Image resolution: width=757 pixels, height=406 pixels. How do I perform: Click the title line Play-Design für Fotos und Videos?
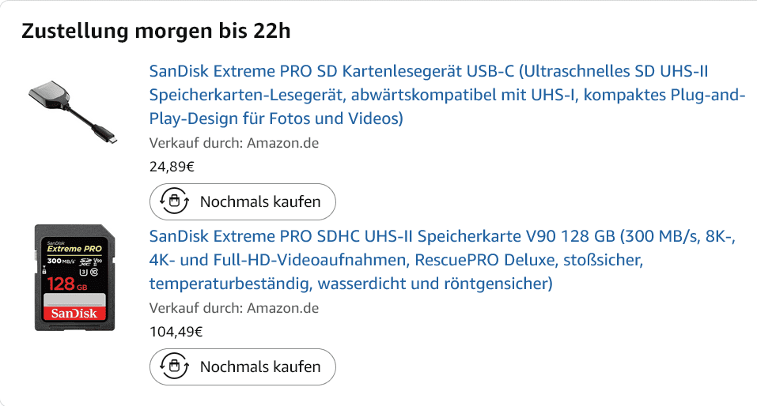pos(276,119)
